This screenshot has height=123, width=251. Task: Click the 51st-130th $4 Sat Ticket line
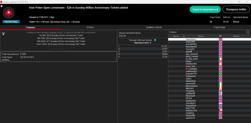[x=61, y=44]
